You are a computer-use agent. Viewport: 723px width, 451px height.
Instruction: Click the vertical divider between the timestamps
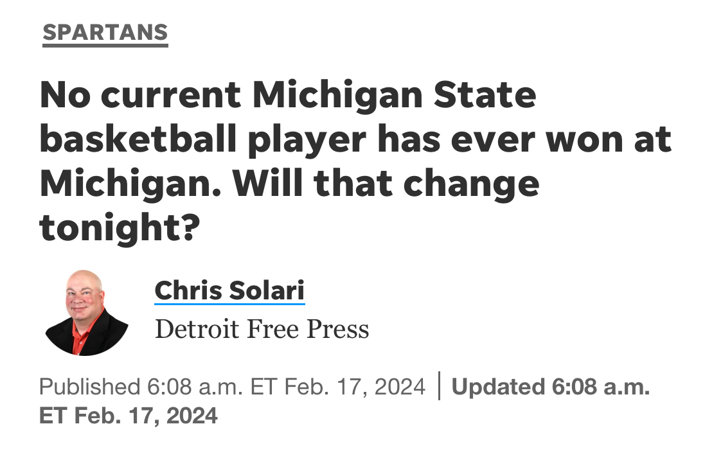[x=439, y=387]
